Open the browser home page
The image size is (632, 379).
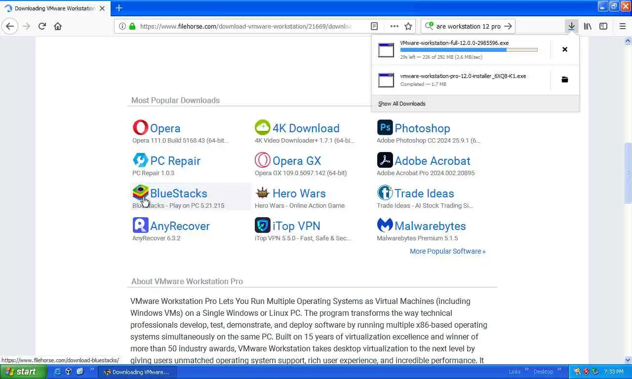(58, 26)
